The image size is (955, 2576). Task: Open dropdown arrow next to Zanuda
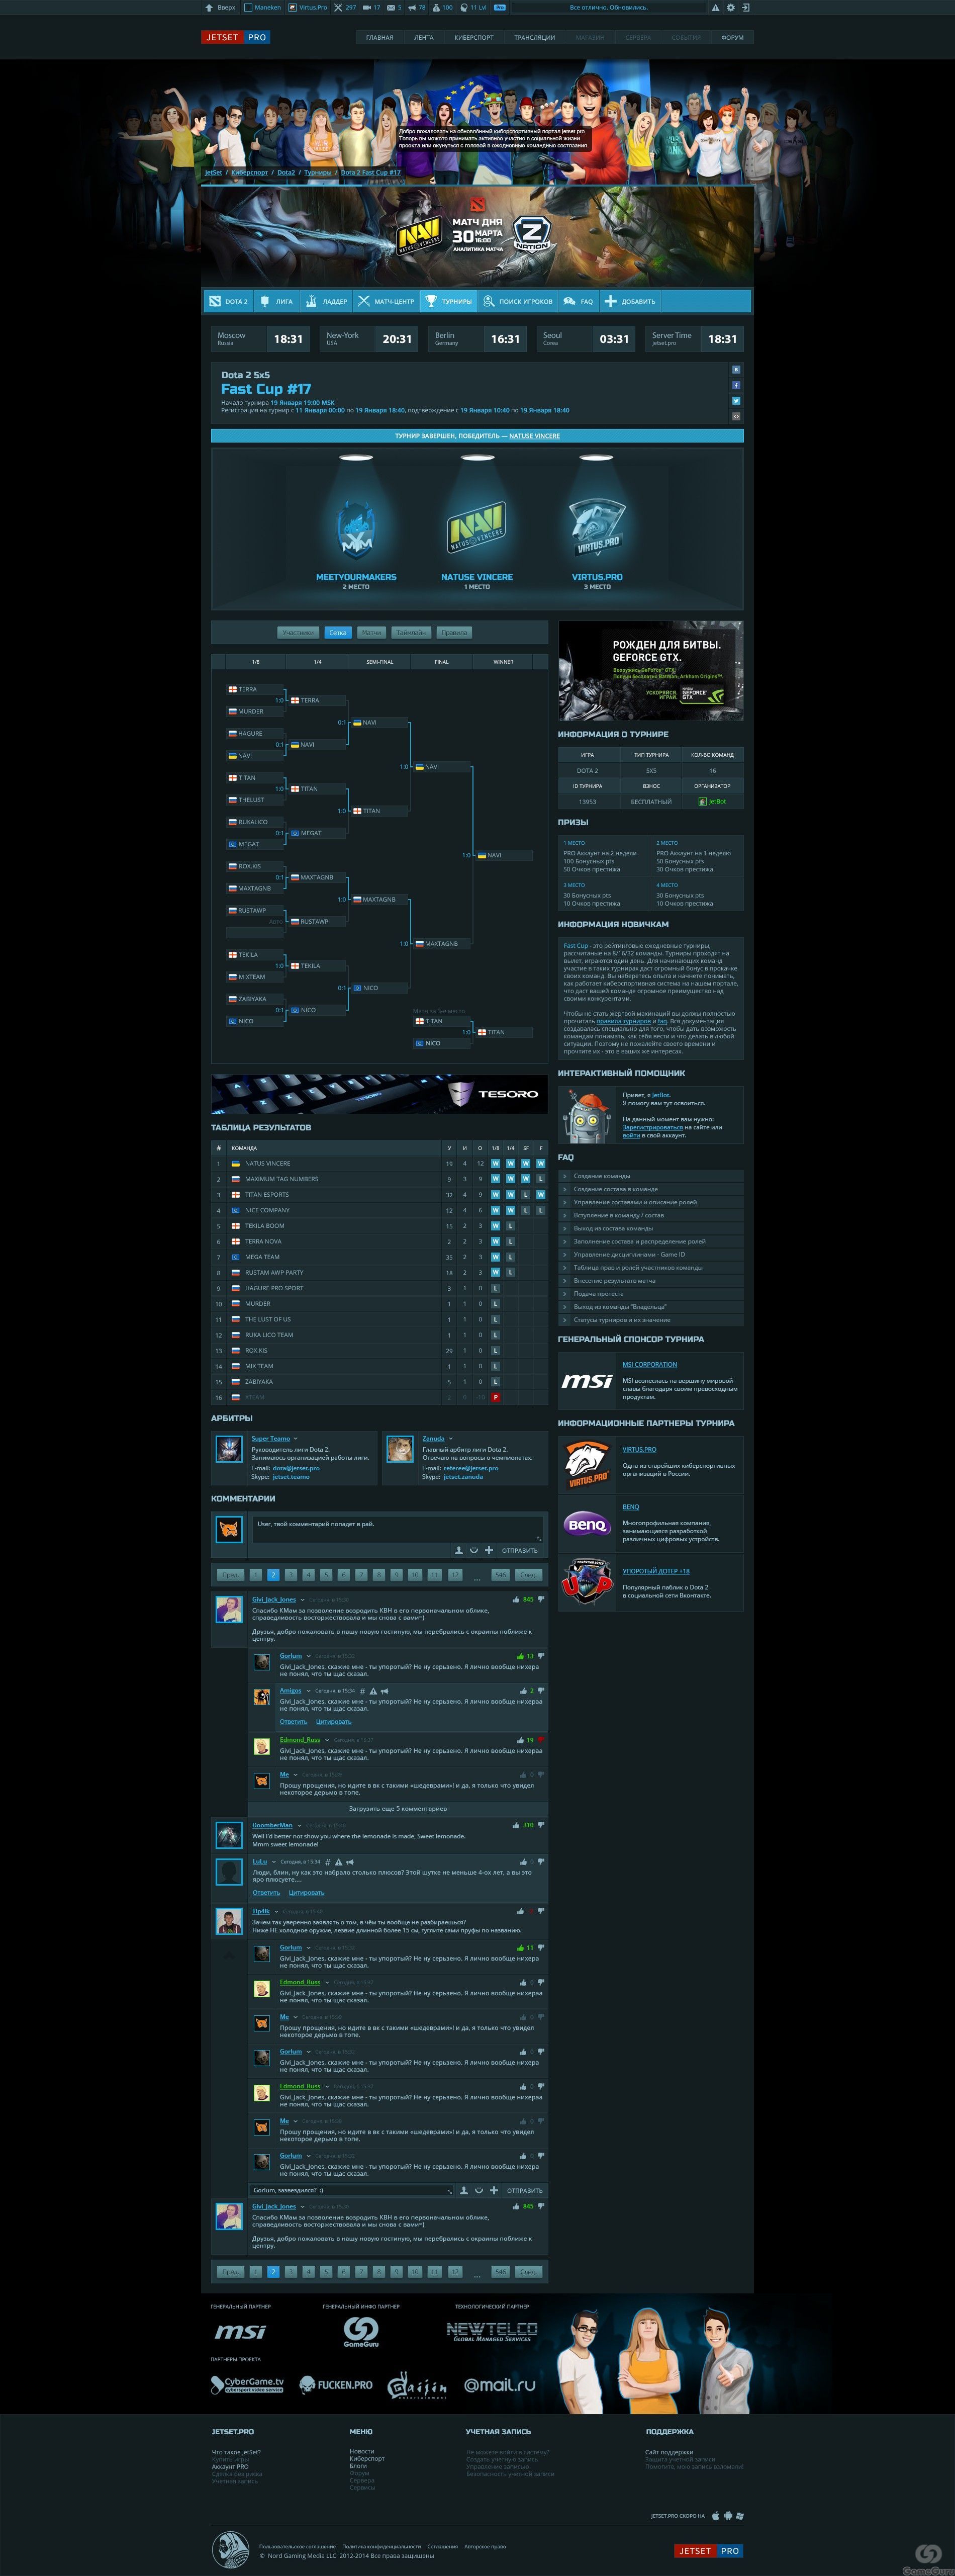[x=451, y=1438]
